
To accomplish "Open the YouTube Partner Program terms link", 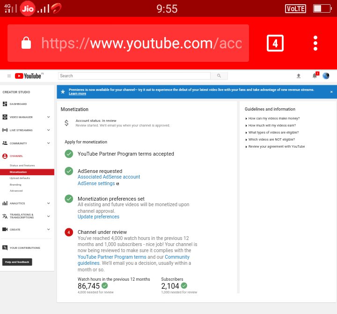I will pyautogui.click(x=112, y=257).
